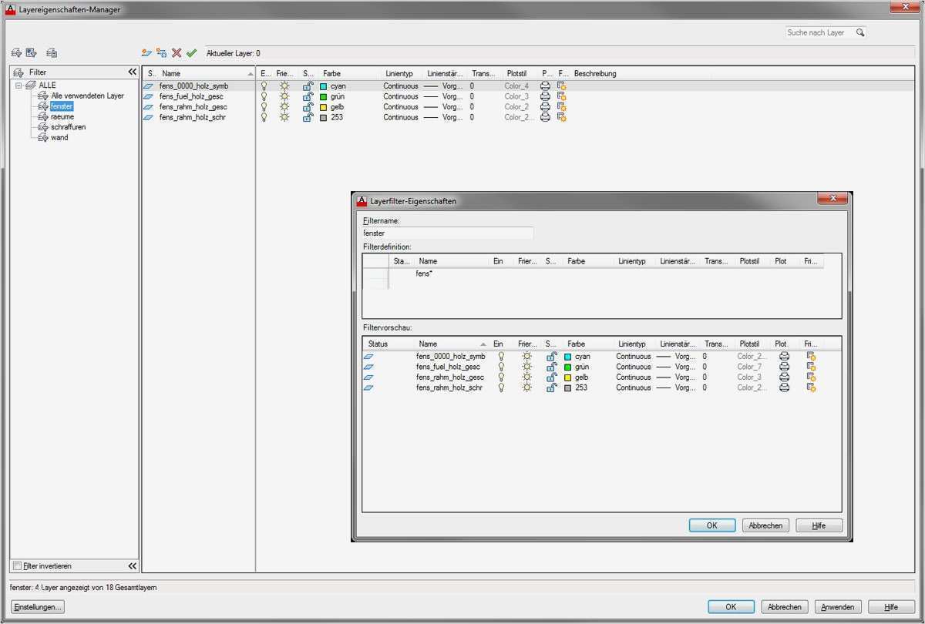The width and height of the screenshot is (925, 624).
Task: Select the 'schraffuren' filter in tree
Action: [x=68, y=127]
